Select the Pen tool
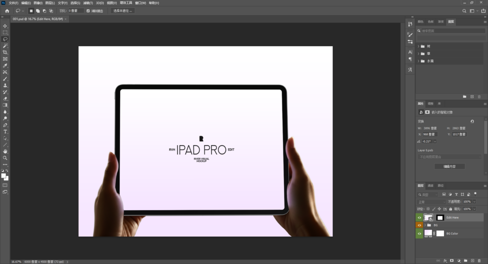The image size is (488, 264). [x=5, y=125]
